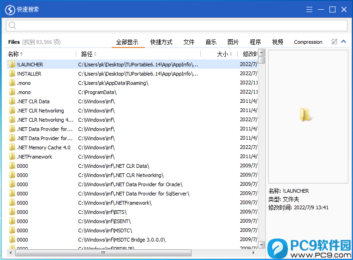Click the large folder preview thumbnail
Screen dimensions: 353x260
tap(305, 115)
